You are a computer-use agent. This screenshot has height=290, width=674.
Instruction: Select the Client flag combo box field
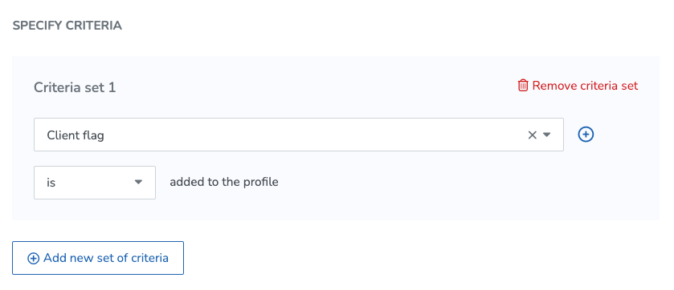click(299, 135)
